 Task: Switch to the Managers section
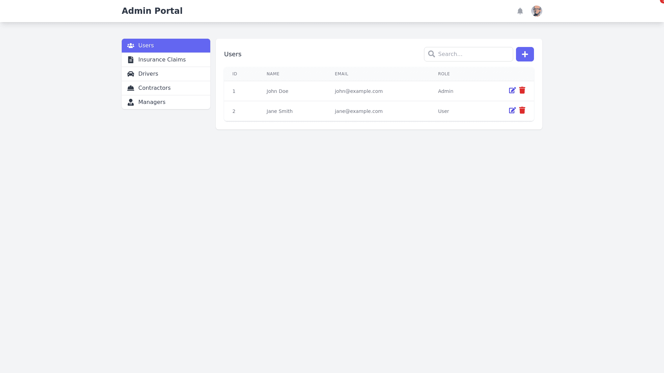[x=152, y=102]
